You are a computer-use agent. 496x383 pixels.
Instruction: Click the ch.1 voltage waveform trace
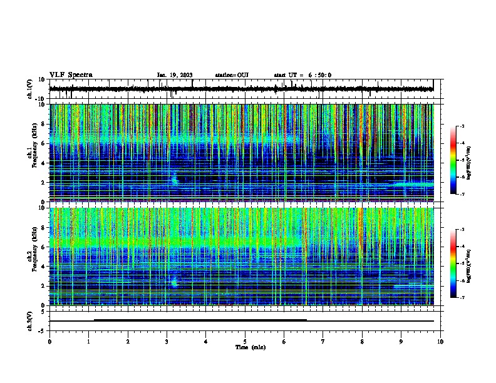click(241, 89)
